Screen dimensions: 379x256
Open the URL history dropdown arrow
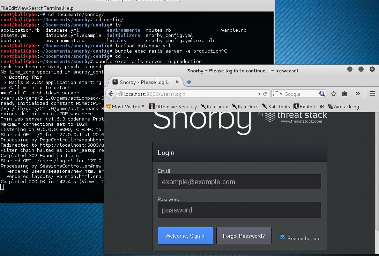coord(259,94)
